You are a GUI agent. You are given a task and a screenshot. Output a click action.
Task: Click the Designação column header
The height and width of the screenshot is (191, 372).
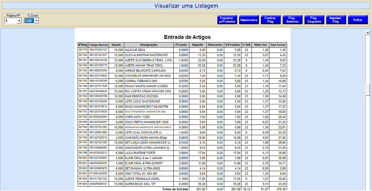[x=148, y=45]
